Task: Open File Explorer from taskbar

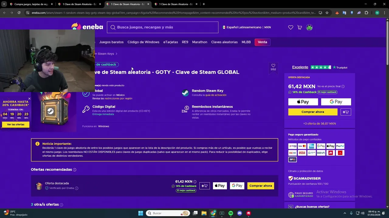Action: (x=204, y=213)
